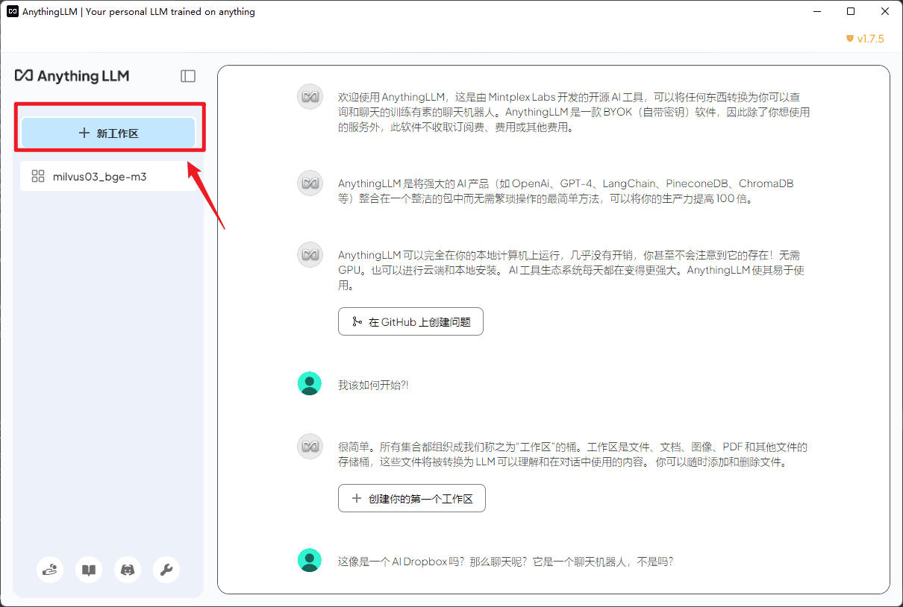903x607 pixels.
Task: Open settings with the wrench icon
Action: [x=166, y=570]
